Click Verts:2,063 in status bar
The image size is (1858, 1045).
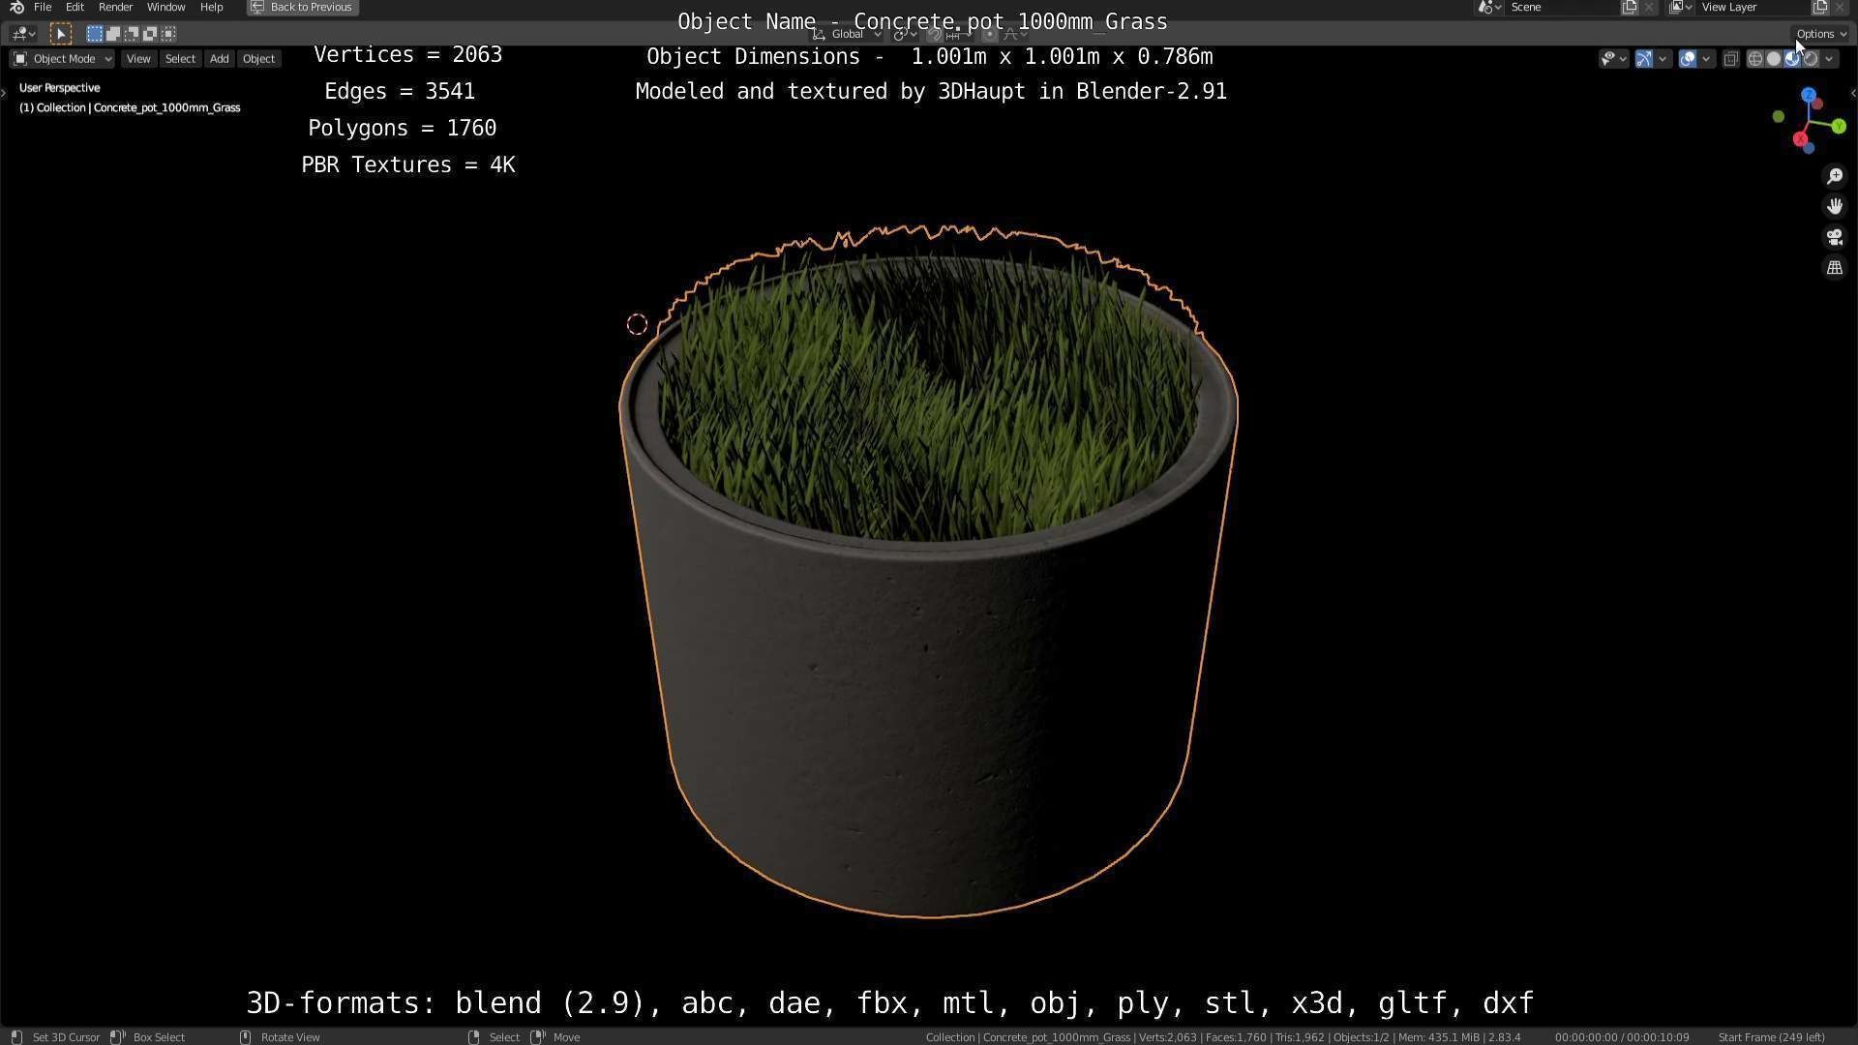pyautogui.click(x=1165, y=1037)
